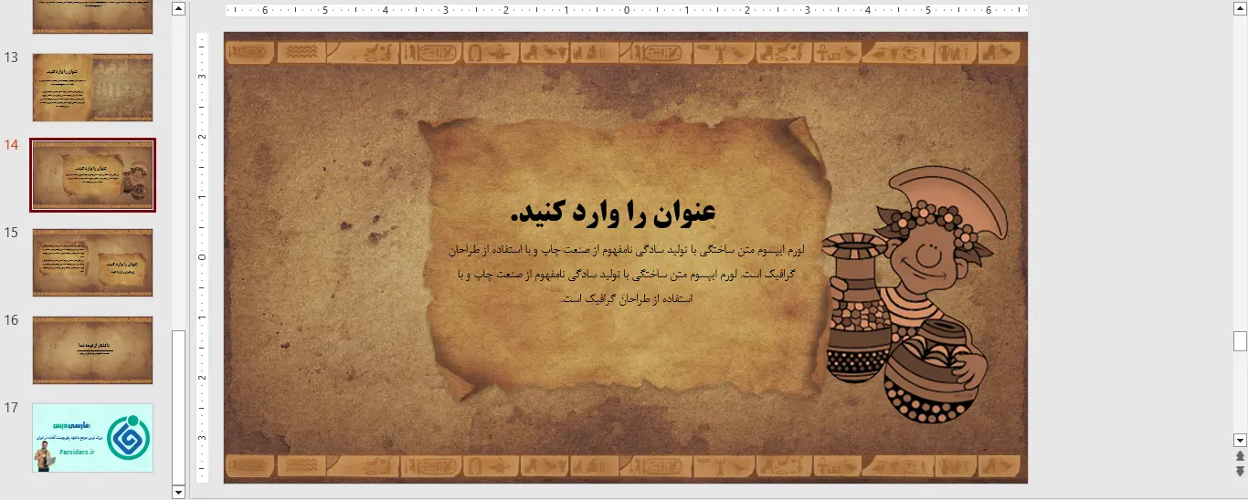Click the Previous Slide double-arrow button
This screenshot has height=500, width=1248.
[1240, 456]
